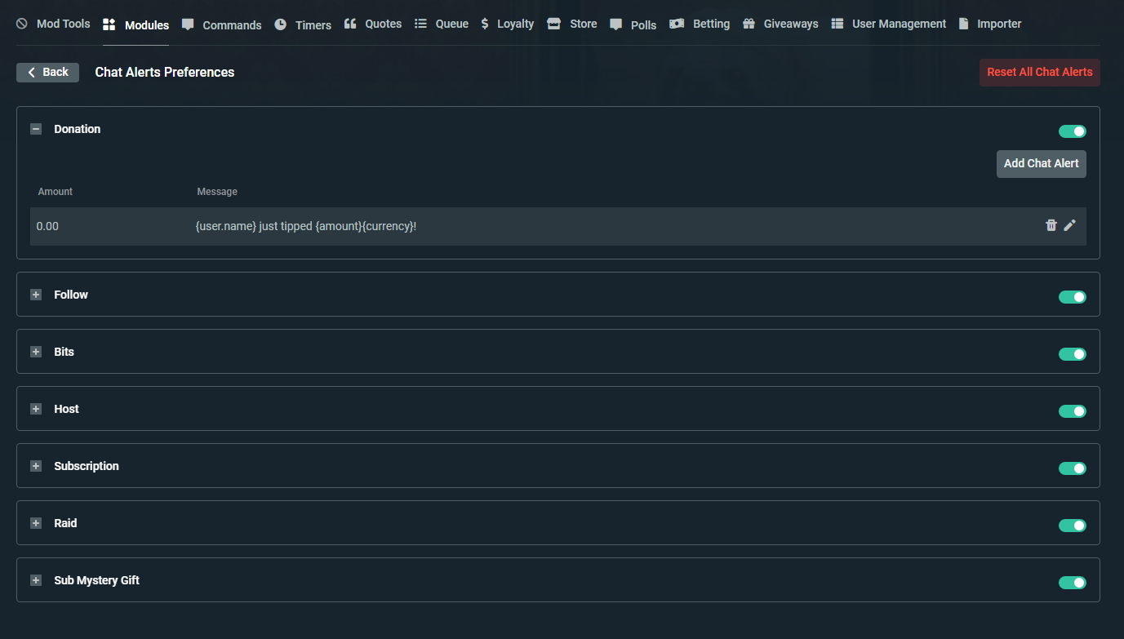Expand the Subscription section
1124x639 pixels.
tap(36, 466)
